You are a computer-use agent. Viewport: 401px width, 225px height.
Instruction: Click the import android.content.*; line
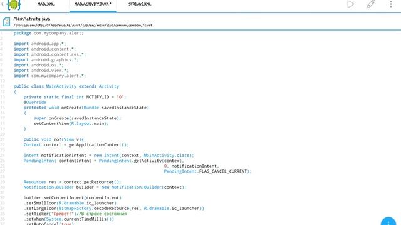click(44, 49)
